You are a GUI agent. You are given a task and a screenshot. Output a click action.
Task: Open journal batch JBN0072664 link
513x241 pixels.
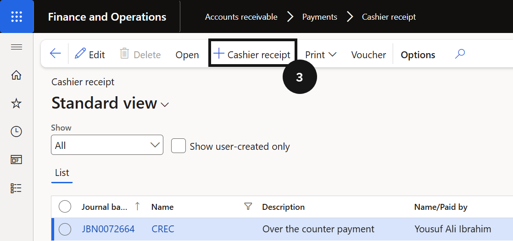pos(108,229)
